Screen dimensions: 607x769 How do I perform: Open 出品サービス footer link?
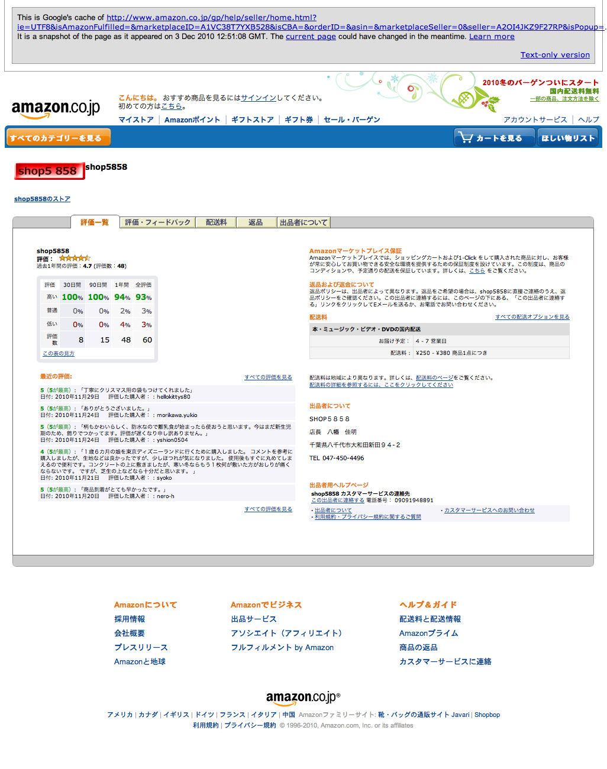coord(254,619)
